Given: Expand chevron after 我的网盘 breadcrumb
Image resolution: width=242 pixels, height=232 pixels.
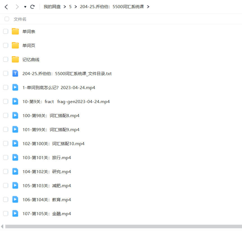Looking at the screenshot, I should click(65, 7).
